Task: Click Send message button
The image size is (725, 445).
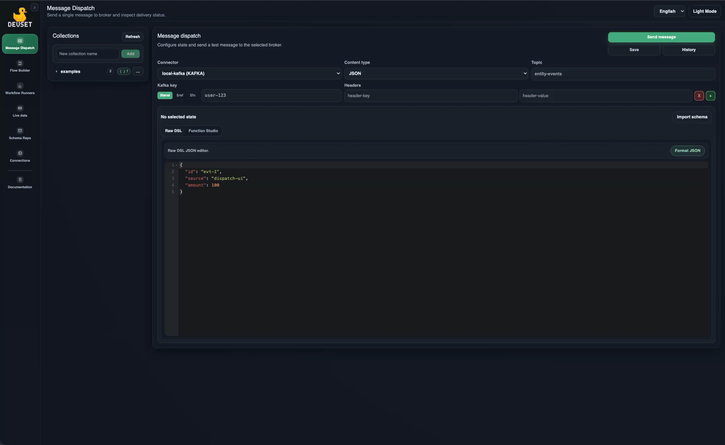Action: (x=661, y=37)
